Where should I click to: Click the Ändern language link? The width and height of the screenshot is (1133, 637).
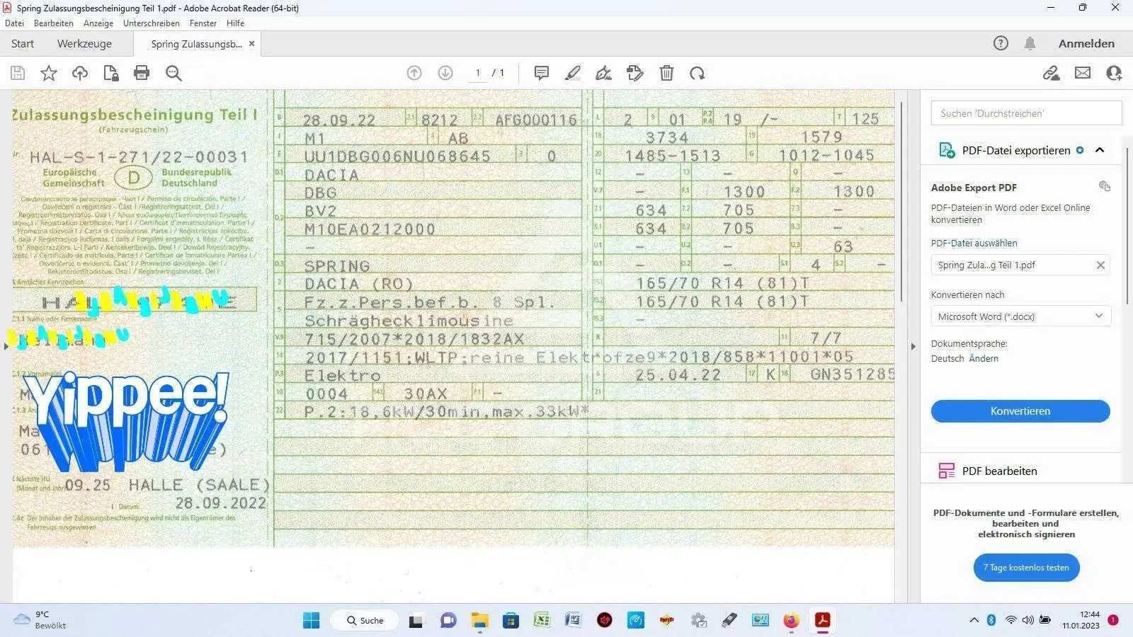984,359
